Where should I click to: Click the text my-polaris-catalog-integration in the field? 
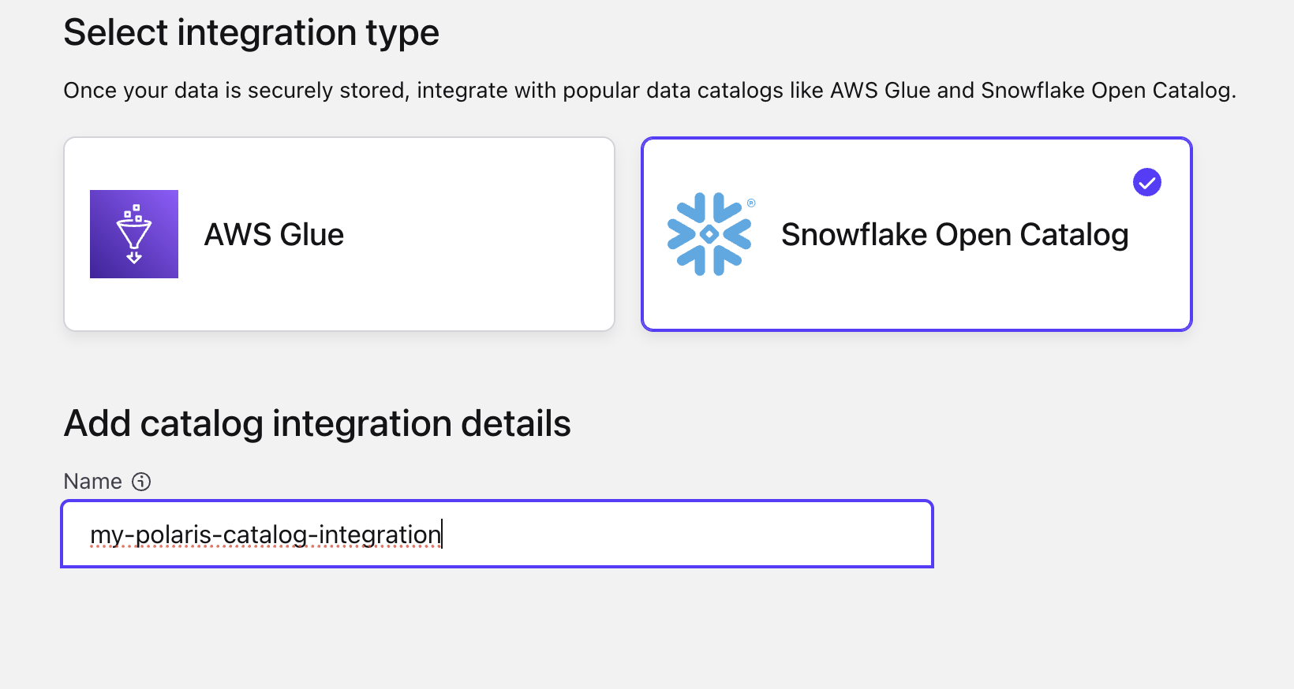point(266,534)
